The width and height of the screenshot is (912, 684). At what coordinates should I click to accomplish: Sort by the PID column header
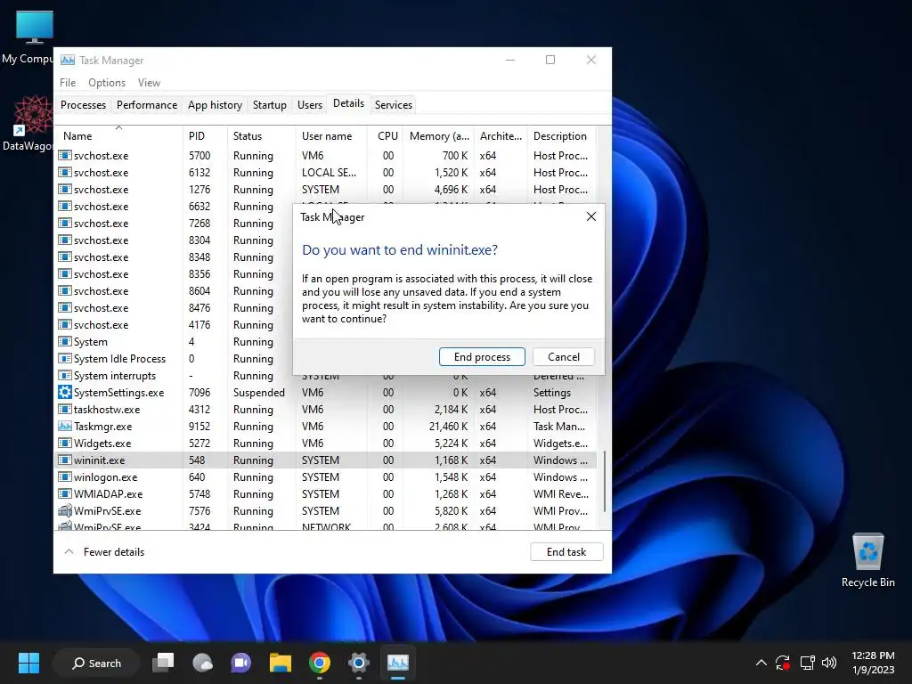(205, 136)
